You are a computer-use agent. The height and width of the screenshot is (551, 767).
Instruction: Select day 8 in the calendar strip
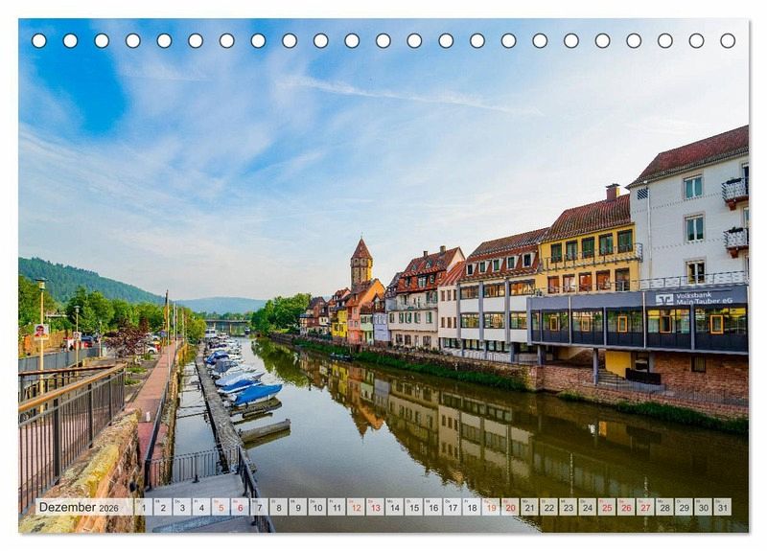click(x=279, y=507)
